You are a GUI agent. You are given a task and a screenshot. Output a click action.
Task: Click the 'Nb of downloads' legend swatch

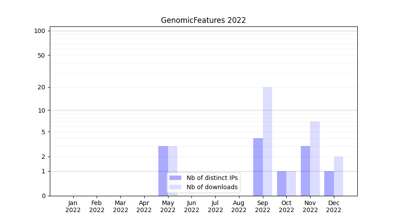coord(175,187)
